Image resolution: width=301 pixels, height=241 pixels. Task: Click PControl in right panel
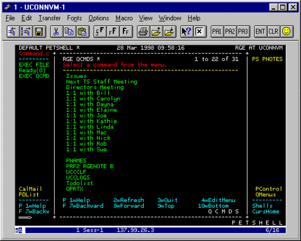(x=269, y=189)
